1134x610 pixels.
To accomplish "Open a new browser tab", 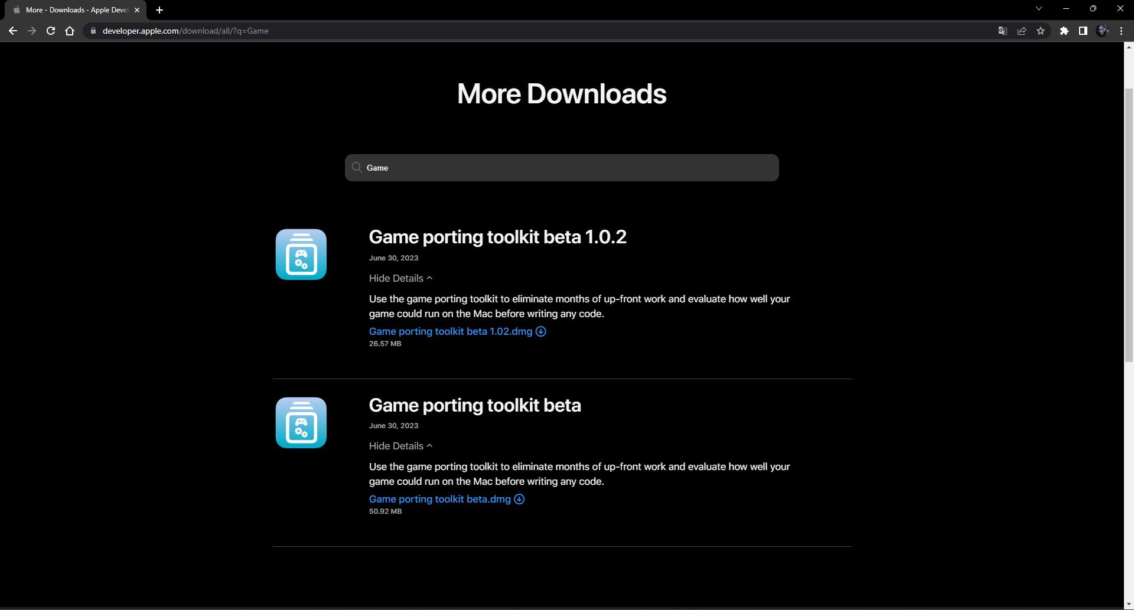I will pos(159,9).
